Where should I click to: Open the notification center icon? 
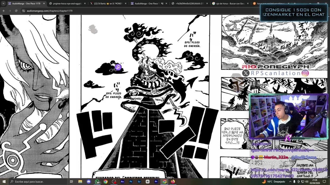[324, 182]
